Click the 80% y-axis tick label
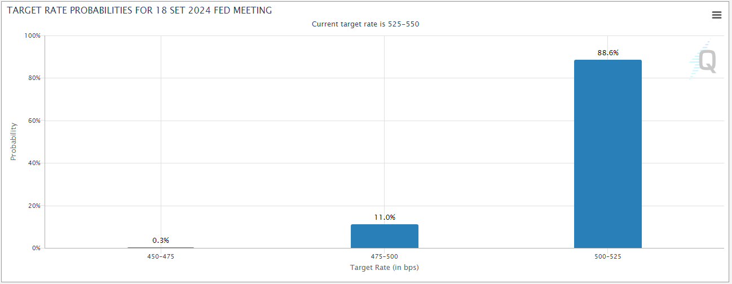This screenshot has height=284, width=732. pos(34,78)
